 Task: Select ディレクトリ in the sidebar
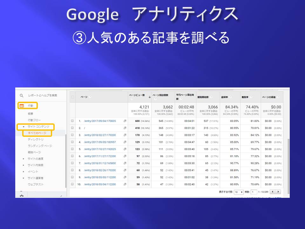[36, 139]
